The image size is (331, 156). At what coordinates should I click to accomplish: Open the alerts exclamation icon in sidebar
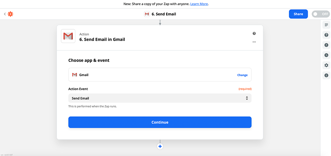point(326,45)
